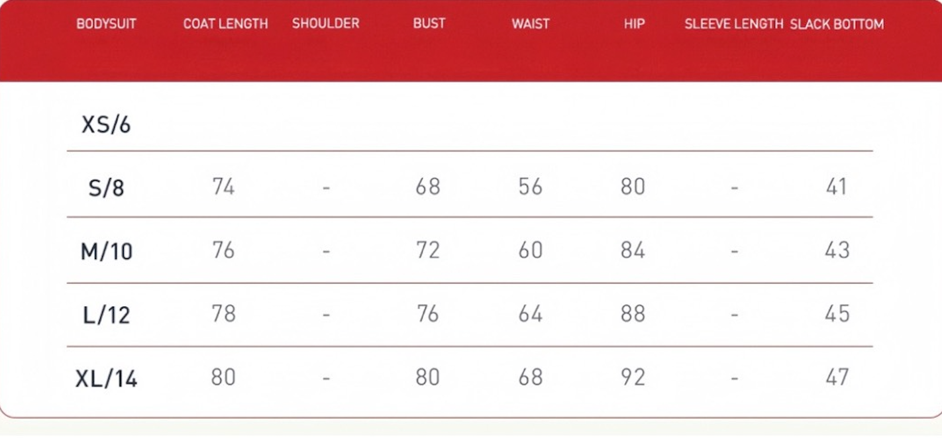Select the SHOULDER column header
The image size is (942, 445).
coord(326,23)
